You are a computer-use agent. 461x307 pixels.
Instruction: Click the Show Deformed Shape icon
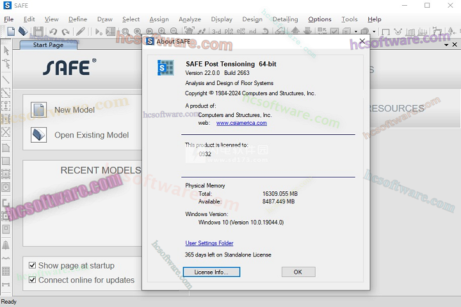(398, 31)
